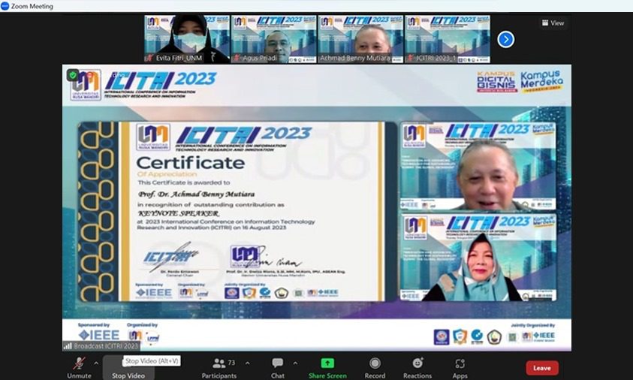
Task: Show next page of video thumbnails
Action: [506, 40]
